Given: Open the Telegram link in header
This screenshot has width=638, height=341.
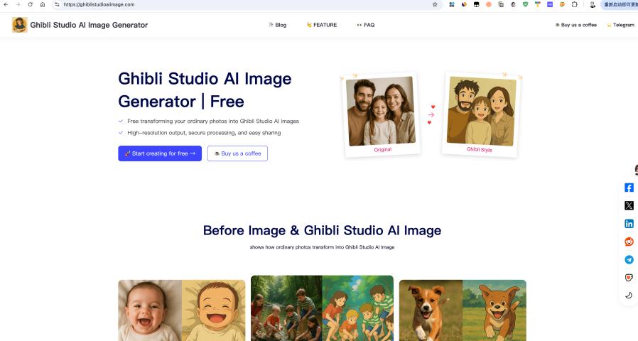Looking at the screenshot, I should 620,25.
